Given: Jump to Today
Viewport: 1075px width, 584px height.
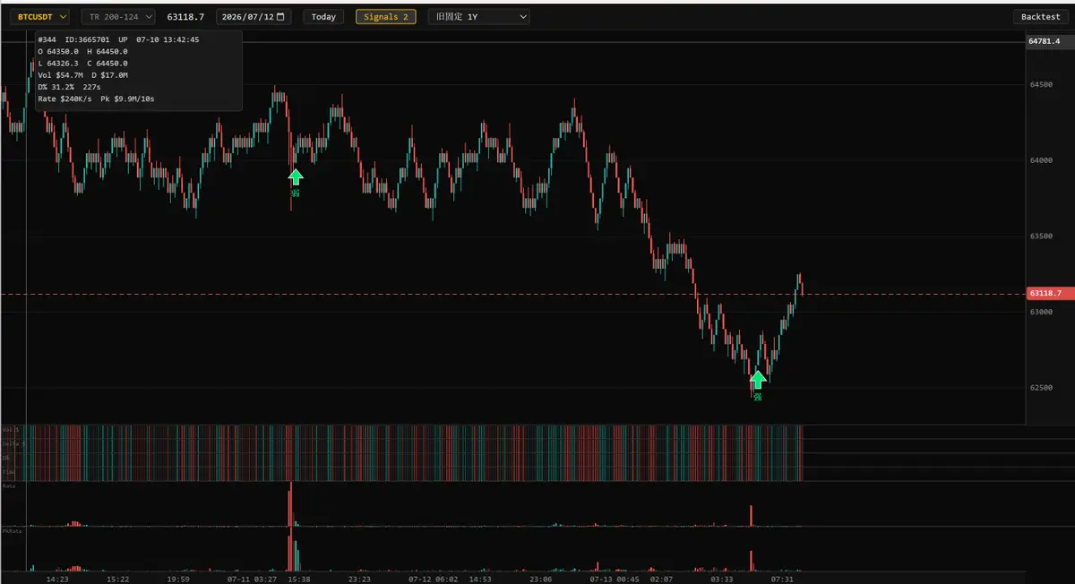Looking at the screenshot, I should click(x=323, y=17).
